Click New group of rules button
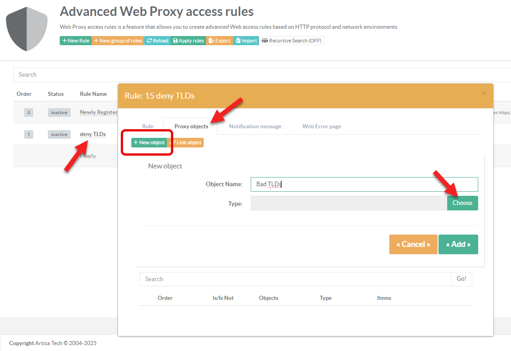 click(x=118, y=41)
